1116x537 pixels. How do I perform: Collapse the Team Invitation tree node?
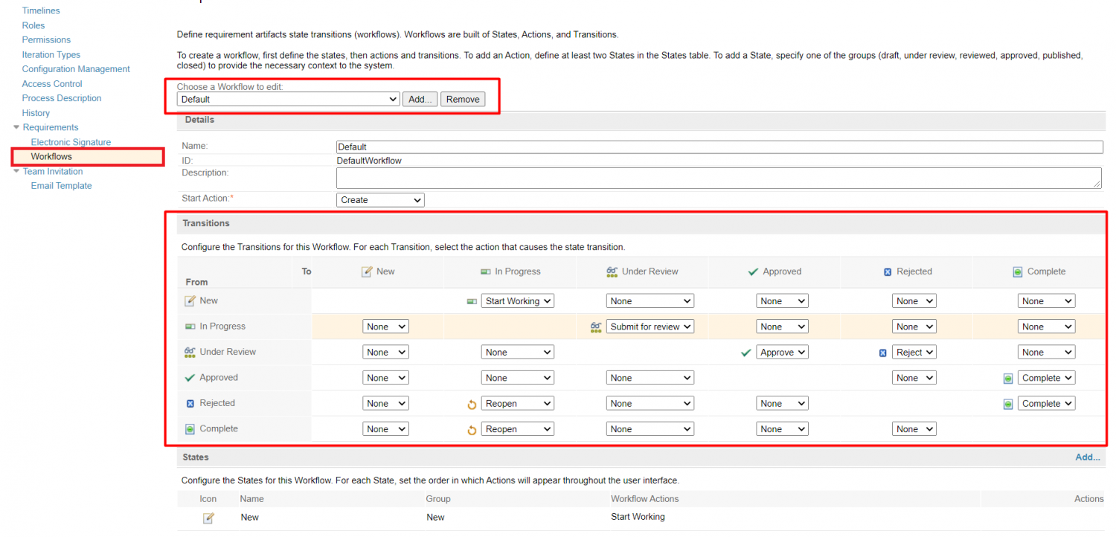[16, 171]
